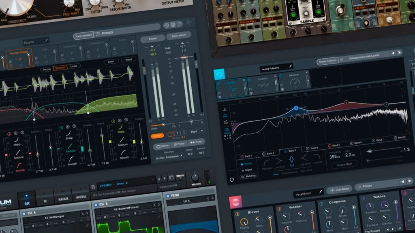Open the Hard limiter style dropdown

pyautogui.click(x=197, y=131)
